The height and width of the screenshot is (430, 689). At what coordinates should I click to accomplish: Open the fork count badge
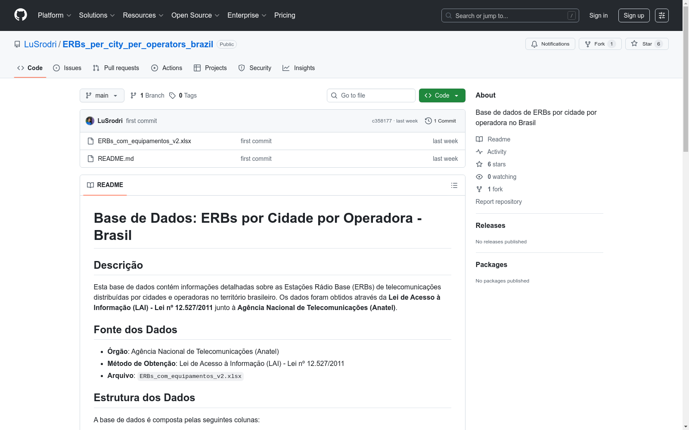click(611, 44)
